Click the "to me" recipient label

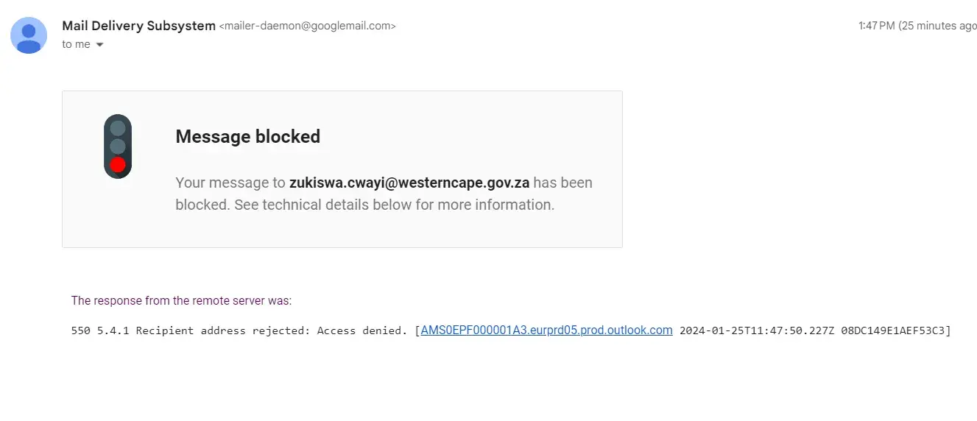(x=76, y=45)
